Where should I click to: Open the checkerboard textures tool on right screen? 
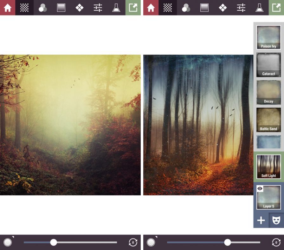(168, 8)
